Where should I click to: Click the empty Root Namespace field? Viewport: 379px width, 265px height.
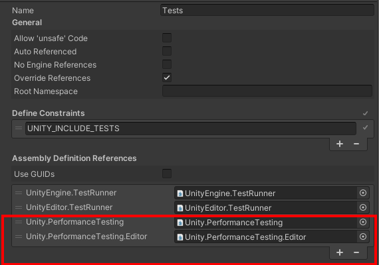(x=267, y=91)
